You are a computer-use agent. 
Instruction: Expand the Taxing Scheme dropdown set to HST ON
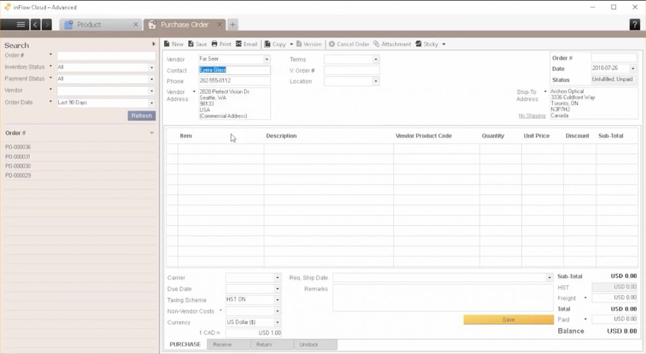(277, 299)
